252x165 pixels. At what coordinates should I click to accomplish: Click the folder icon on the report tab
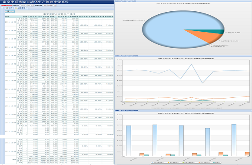point(16,8)
